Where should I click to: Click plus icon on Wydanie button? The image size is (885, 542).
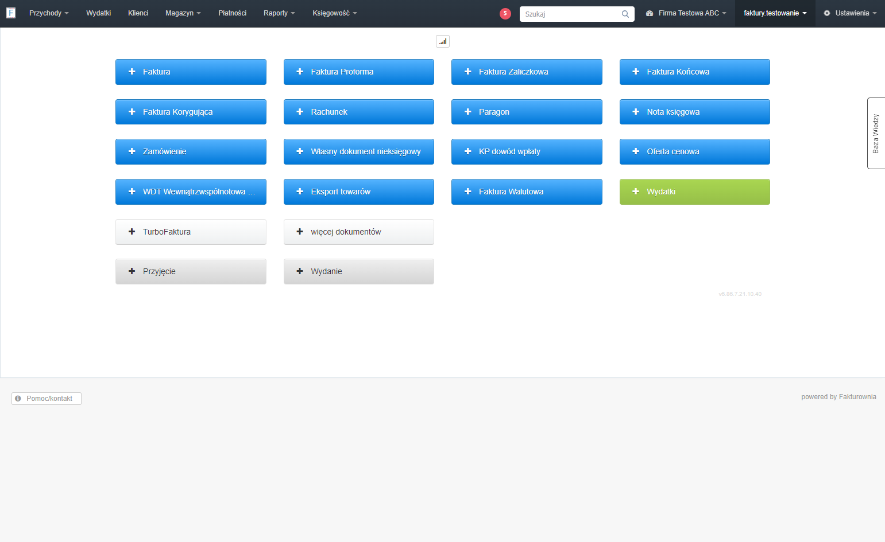[x=300, y=271]
